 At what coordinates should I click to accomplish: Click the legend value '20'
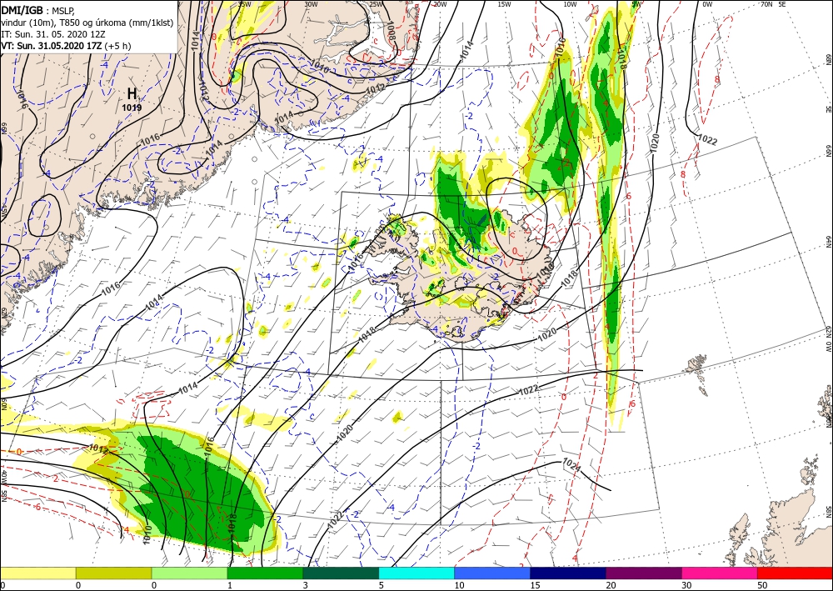(x=611, y=585)
